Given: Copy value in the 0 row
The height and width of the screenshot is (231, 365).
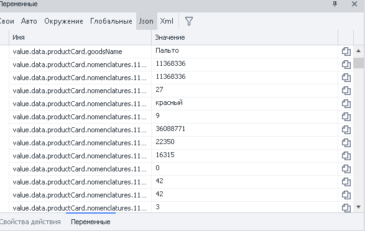Looking at the screenshot, I should point(346,169).
